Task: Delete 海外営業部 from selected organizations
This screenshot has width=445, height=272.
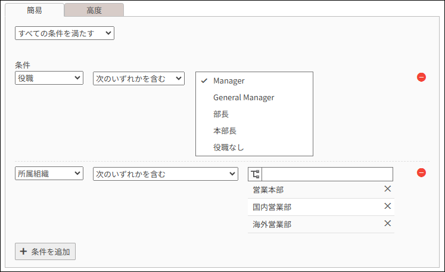Action: click(x=387, y=224)
